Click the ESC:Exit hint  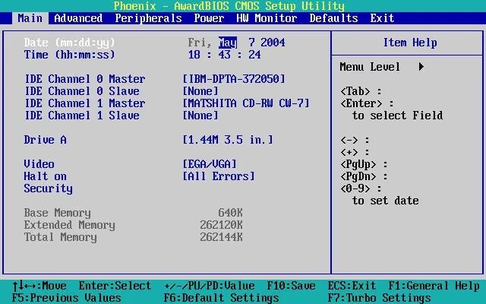click(x=352, y=286)
